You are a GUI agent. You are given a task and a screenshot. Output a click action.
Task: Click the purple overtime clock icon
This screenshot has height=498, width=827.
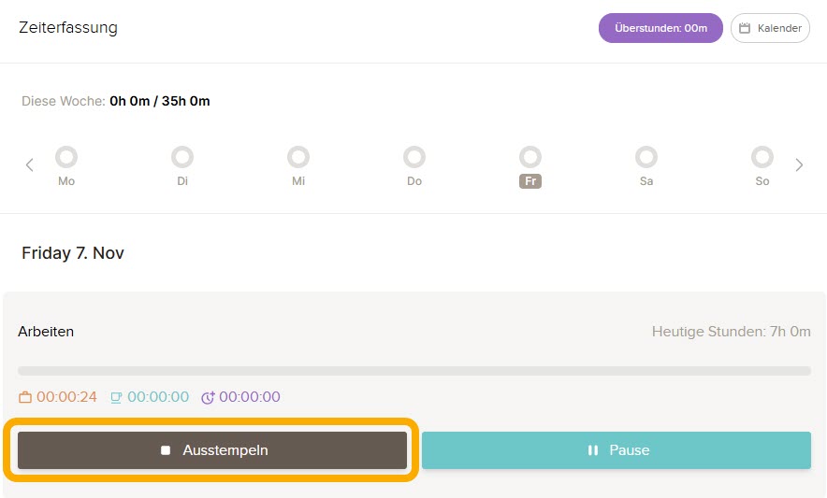tap(208, 397)
